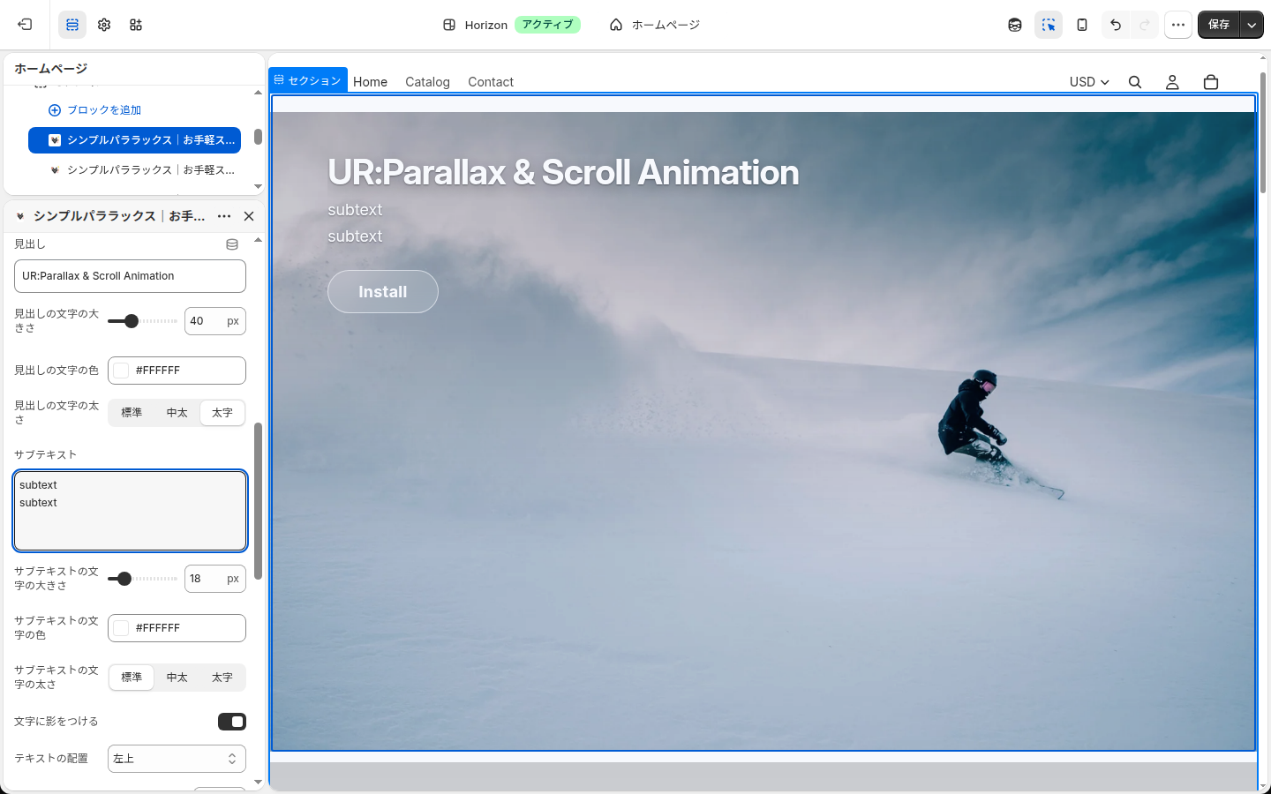Click the Install button in preview
This screenshot has height=794, width=1271.
point(383,292)
